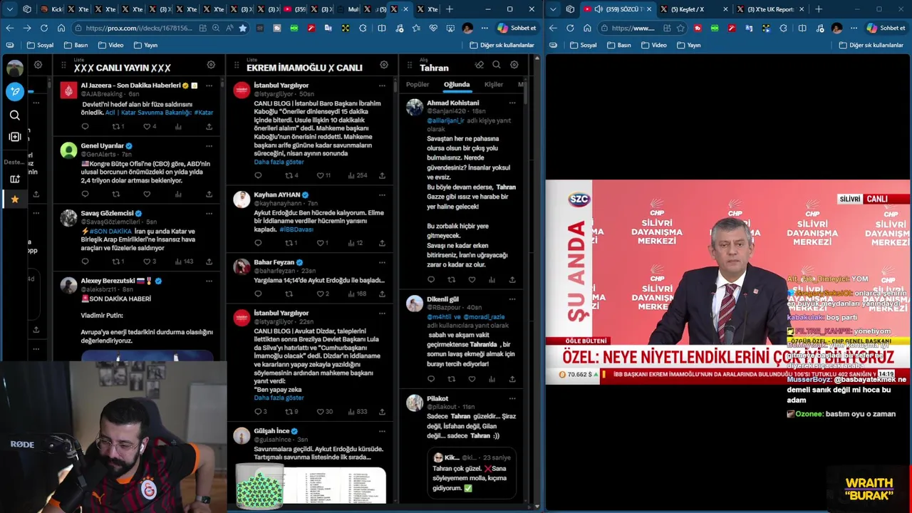
Task: Reload the page in right browser window
Action: pos(570,28)
